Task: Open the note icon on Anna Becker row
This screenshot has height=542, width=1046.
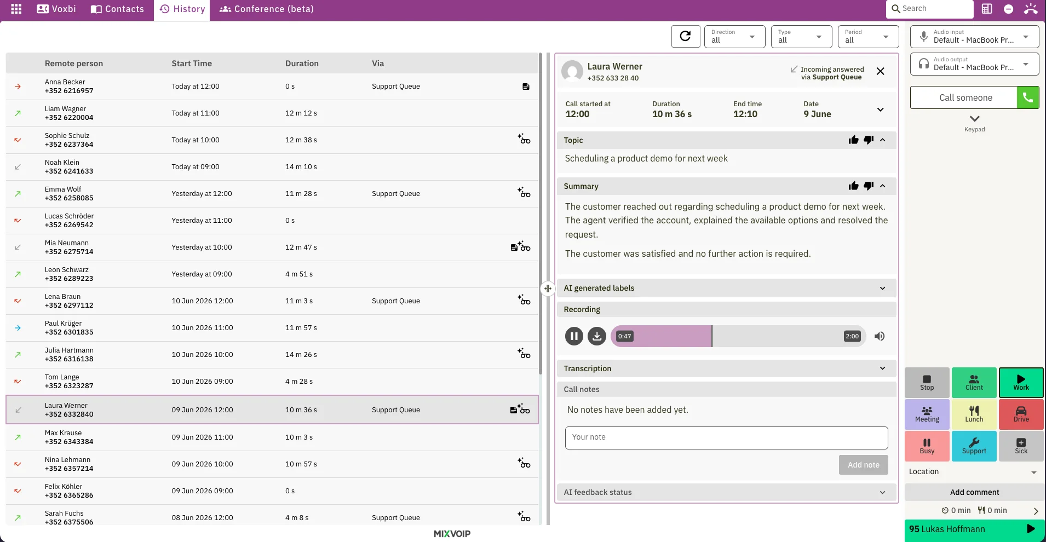Action: click(526, 87)
